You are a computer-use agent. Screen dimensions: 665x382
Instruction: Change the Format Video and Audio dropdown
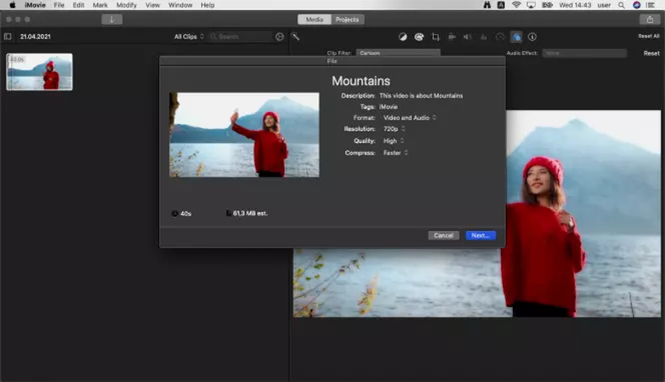click(x=410, y=118)
